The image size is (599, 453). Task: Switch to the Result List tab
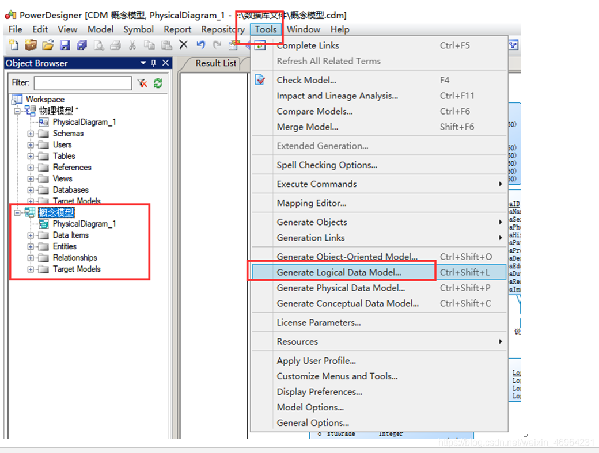point(216,63)
